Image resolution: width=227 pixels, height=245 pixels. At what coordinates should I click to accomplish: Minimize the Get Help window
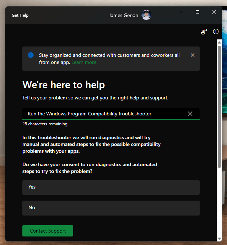[x=181, y=12]
